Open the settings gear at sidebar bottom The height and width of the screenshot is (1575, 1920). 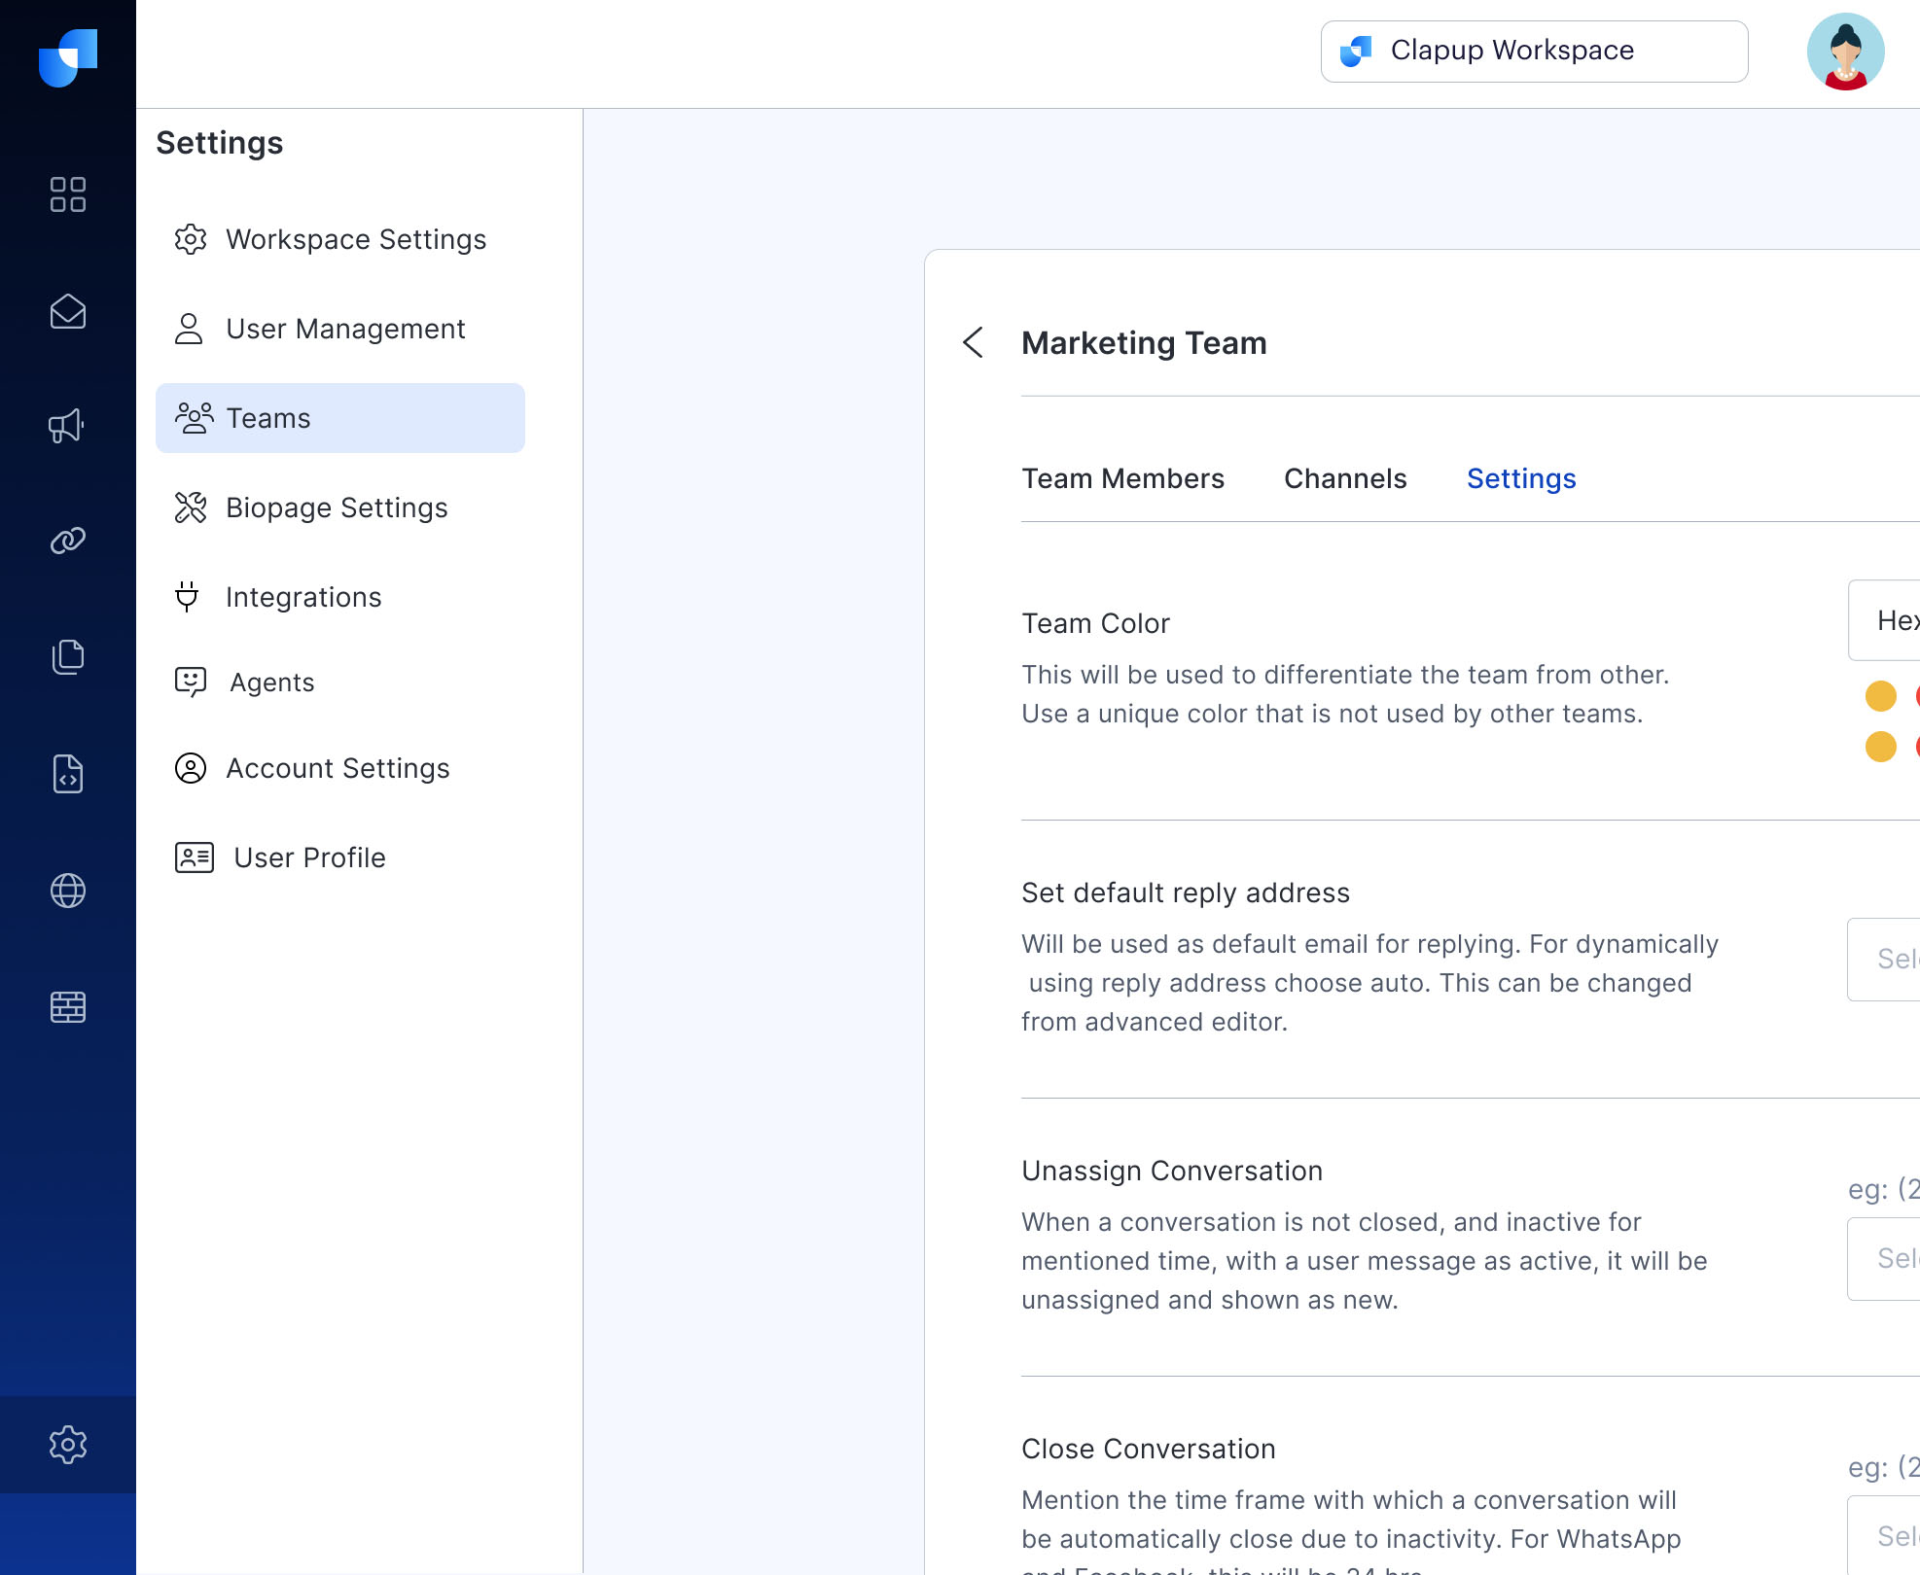pyautogui.click(x=68, y=1445)
